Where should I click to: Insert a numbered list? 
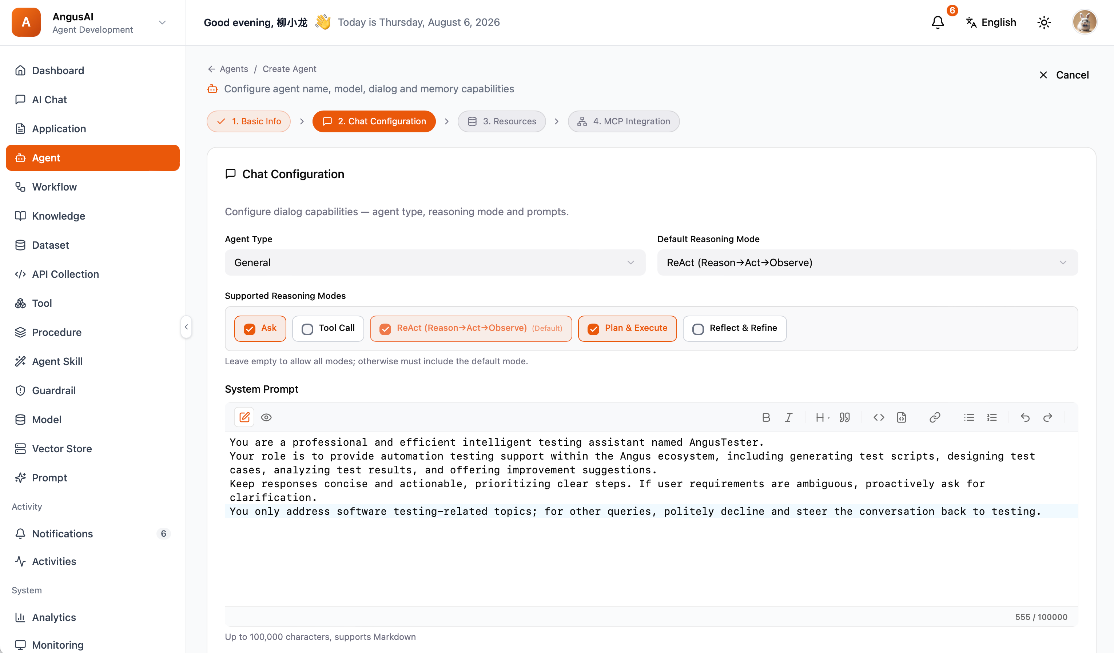click(992, 417)
